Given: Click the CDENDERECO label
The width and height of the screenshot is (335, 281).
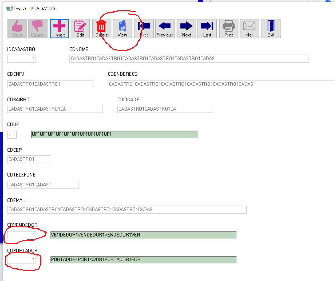Looking at the screenshot, I should tap(123, 74).
